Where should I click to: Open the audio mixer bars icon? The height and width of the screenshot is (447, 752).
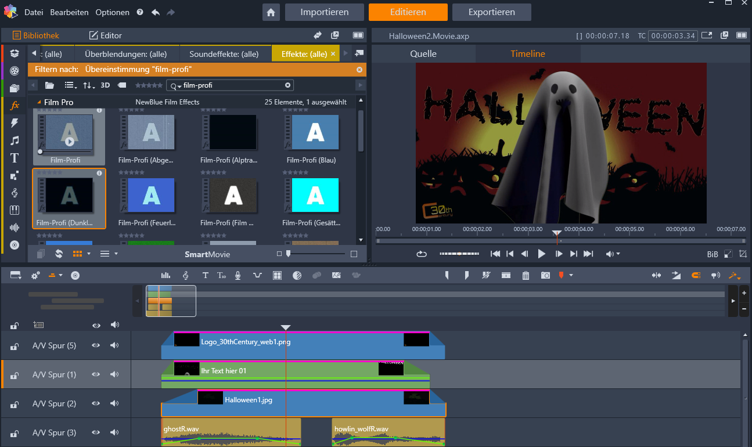[166, 275]
